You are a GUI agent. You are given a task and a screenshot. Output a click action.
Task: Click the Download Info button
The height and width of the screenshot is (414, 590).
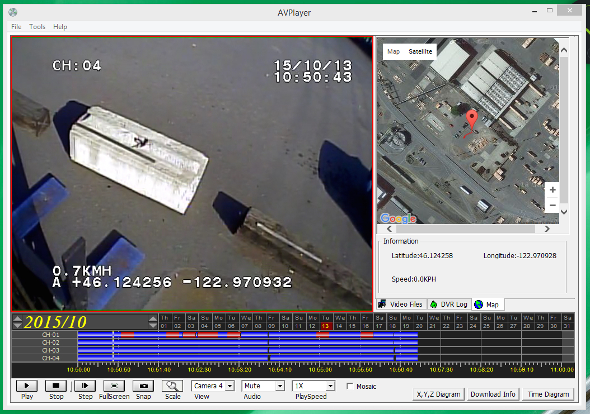coord(493,394)
